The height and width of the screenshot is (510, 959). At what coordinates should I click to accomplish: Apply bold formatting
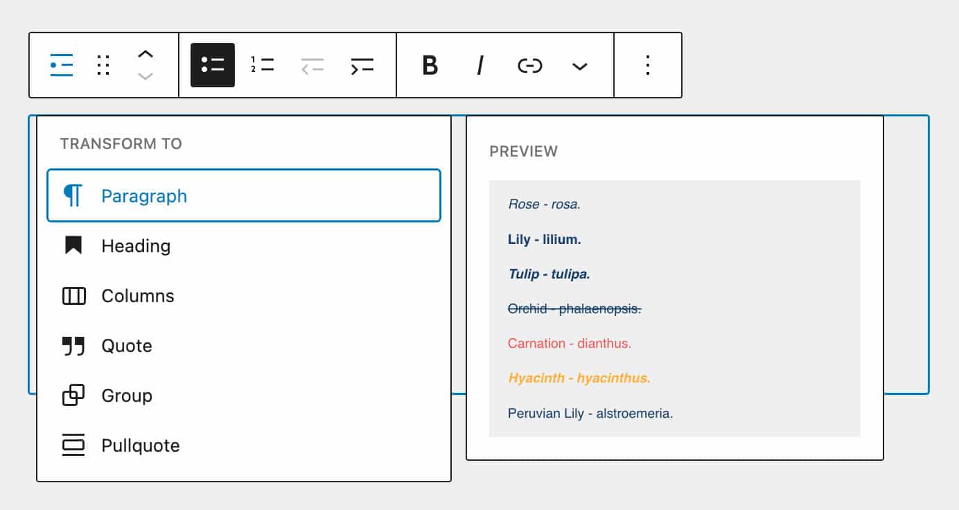(x=430, y=65)
